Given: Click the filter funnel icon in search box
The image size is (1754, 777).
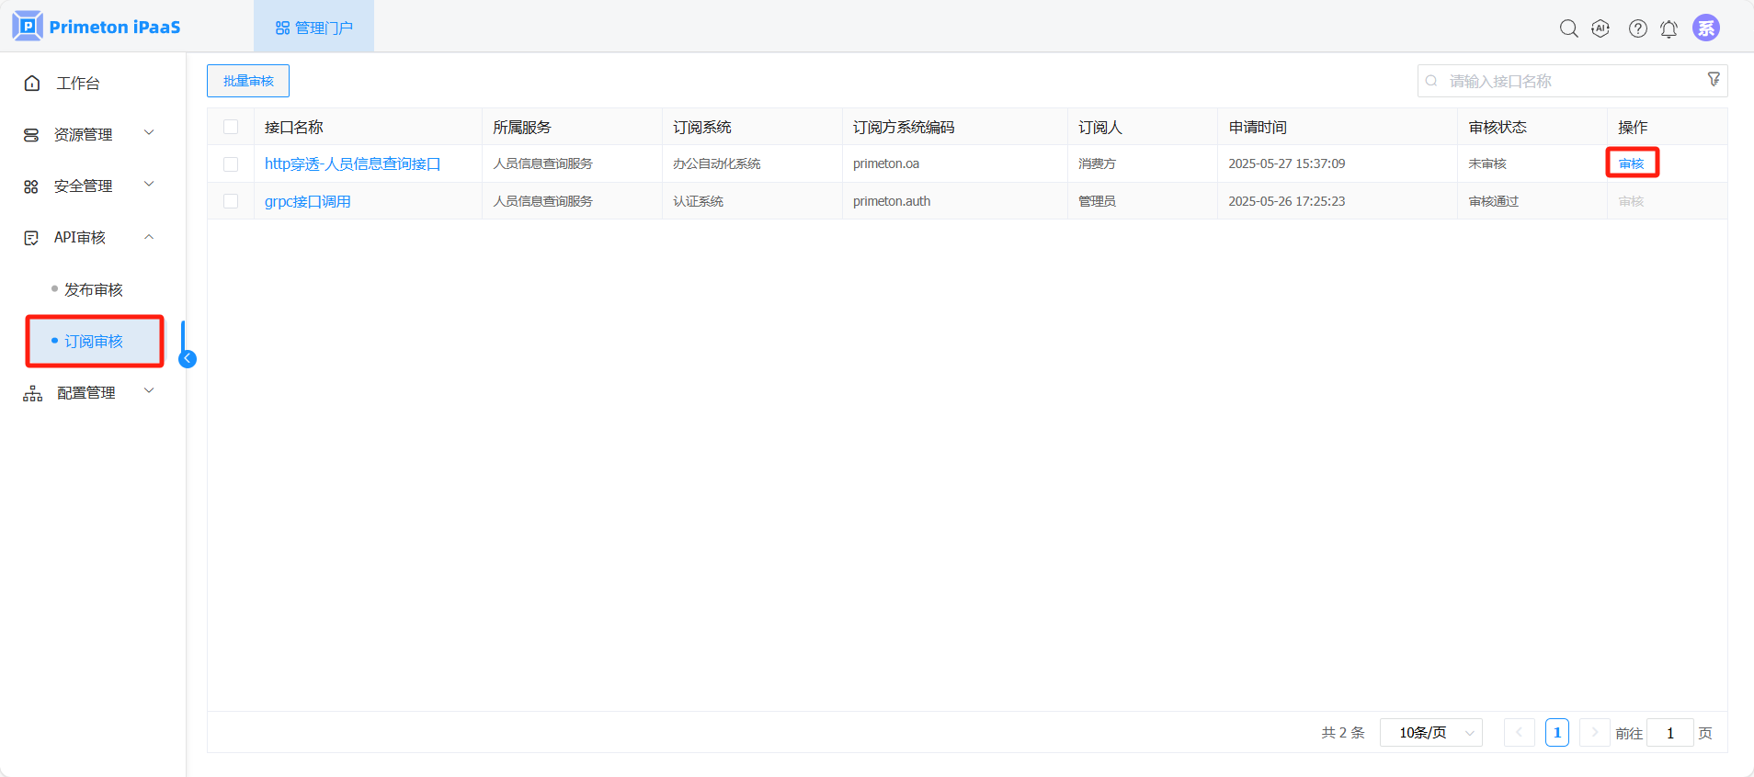Looking at the screenshot, I should click(1714, 80).
